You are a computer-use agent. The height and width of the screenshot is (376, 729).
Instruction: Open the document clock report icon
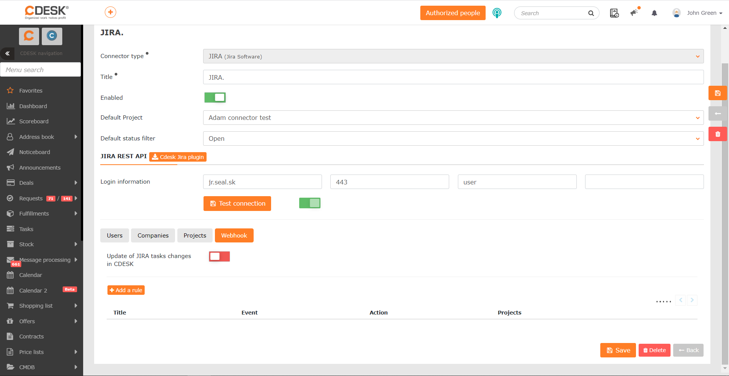(x=614, y=13)
